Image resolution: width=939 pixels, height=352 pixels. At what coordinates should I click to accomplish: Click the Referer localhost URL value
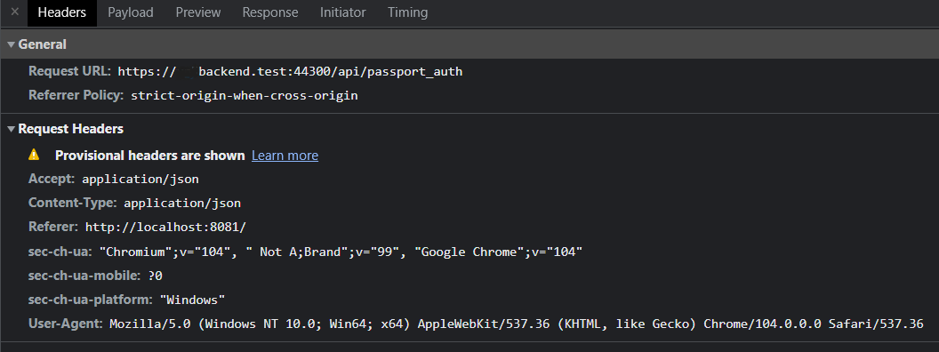pos(166,228)
